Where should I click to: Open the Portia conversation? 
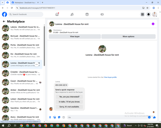point(22,46)
